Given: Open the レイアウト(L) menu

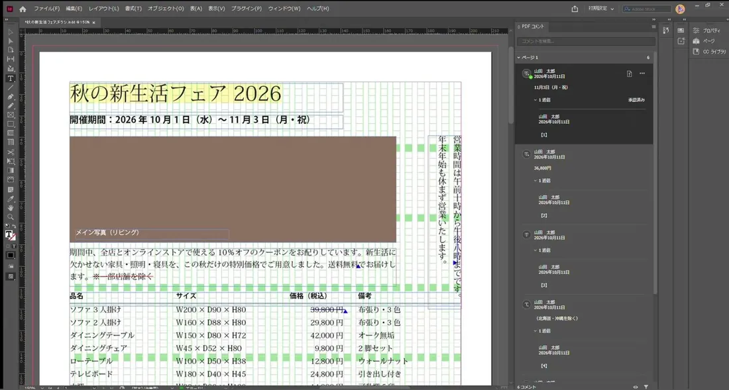Looking at the screenshot, I should point(103,9).
